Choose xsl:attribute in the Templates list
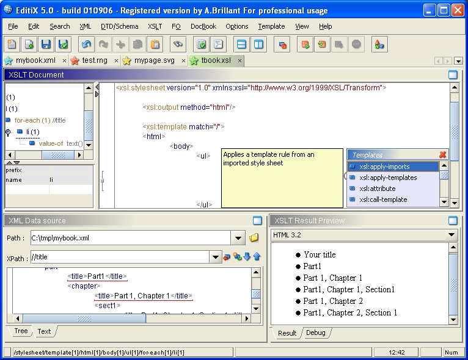Image resolution: width=468 pixels, height=360 pixels. pyautogui.click(x=393, y=189)
